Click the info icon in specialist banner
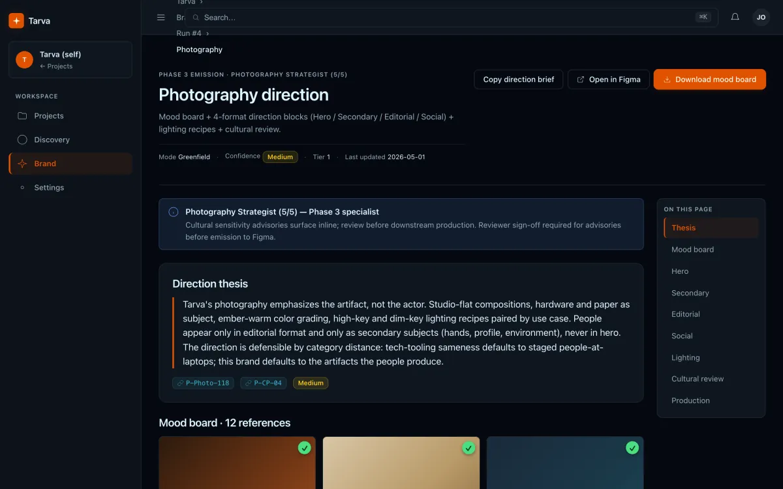Screen dimensions: 783x489 click(174, 212)
